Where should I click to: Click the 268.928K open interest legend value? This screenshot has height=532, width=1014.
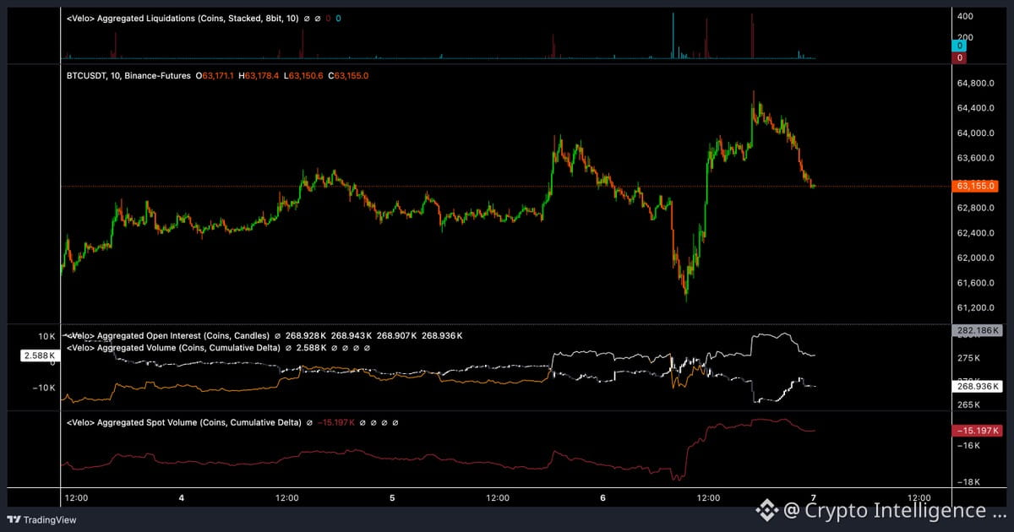tap(307, 336)
